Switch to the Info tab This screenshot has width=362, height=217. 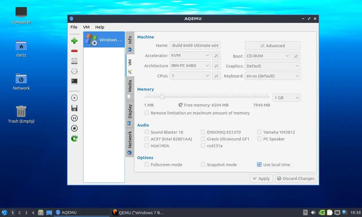point(130,43)
